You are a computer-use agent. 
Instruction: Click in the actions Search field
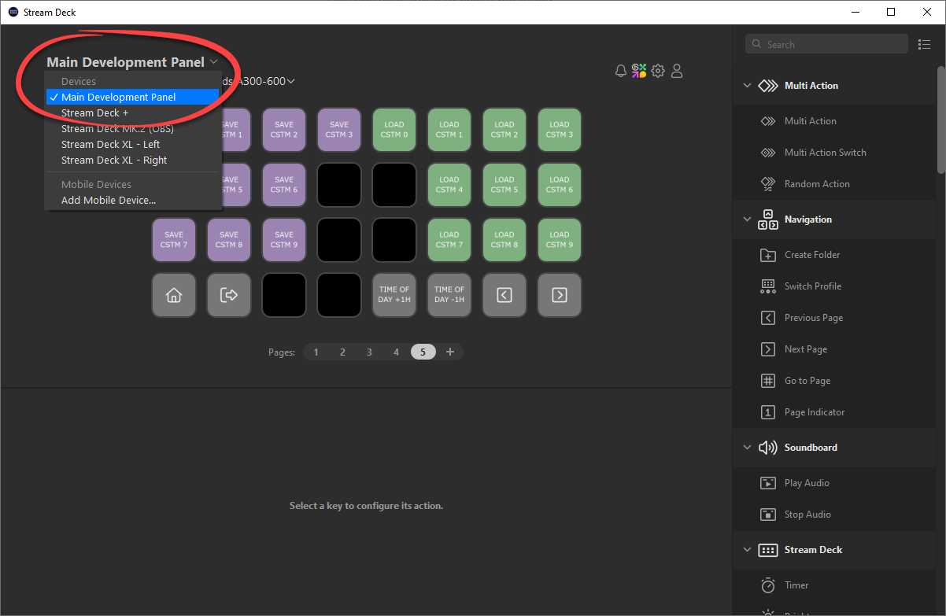(x=826, y=45)
